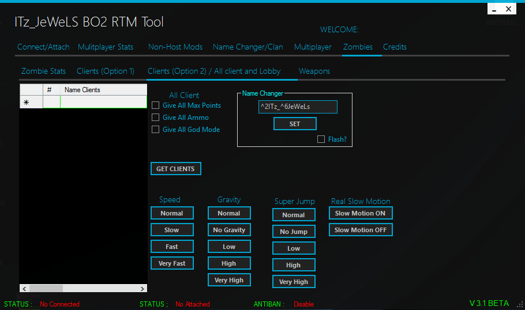
Task: Switch to Mulitplayer Stats tab
Action: click(x=106, y=47)
